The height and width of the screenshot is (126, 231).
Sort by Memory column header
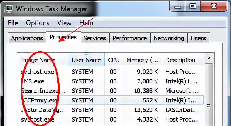coord(142,60)
